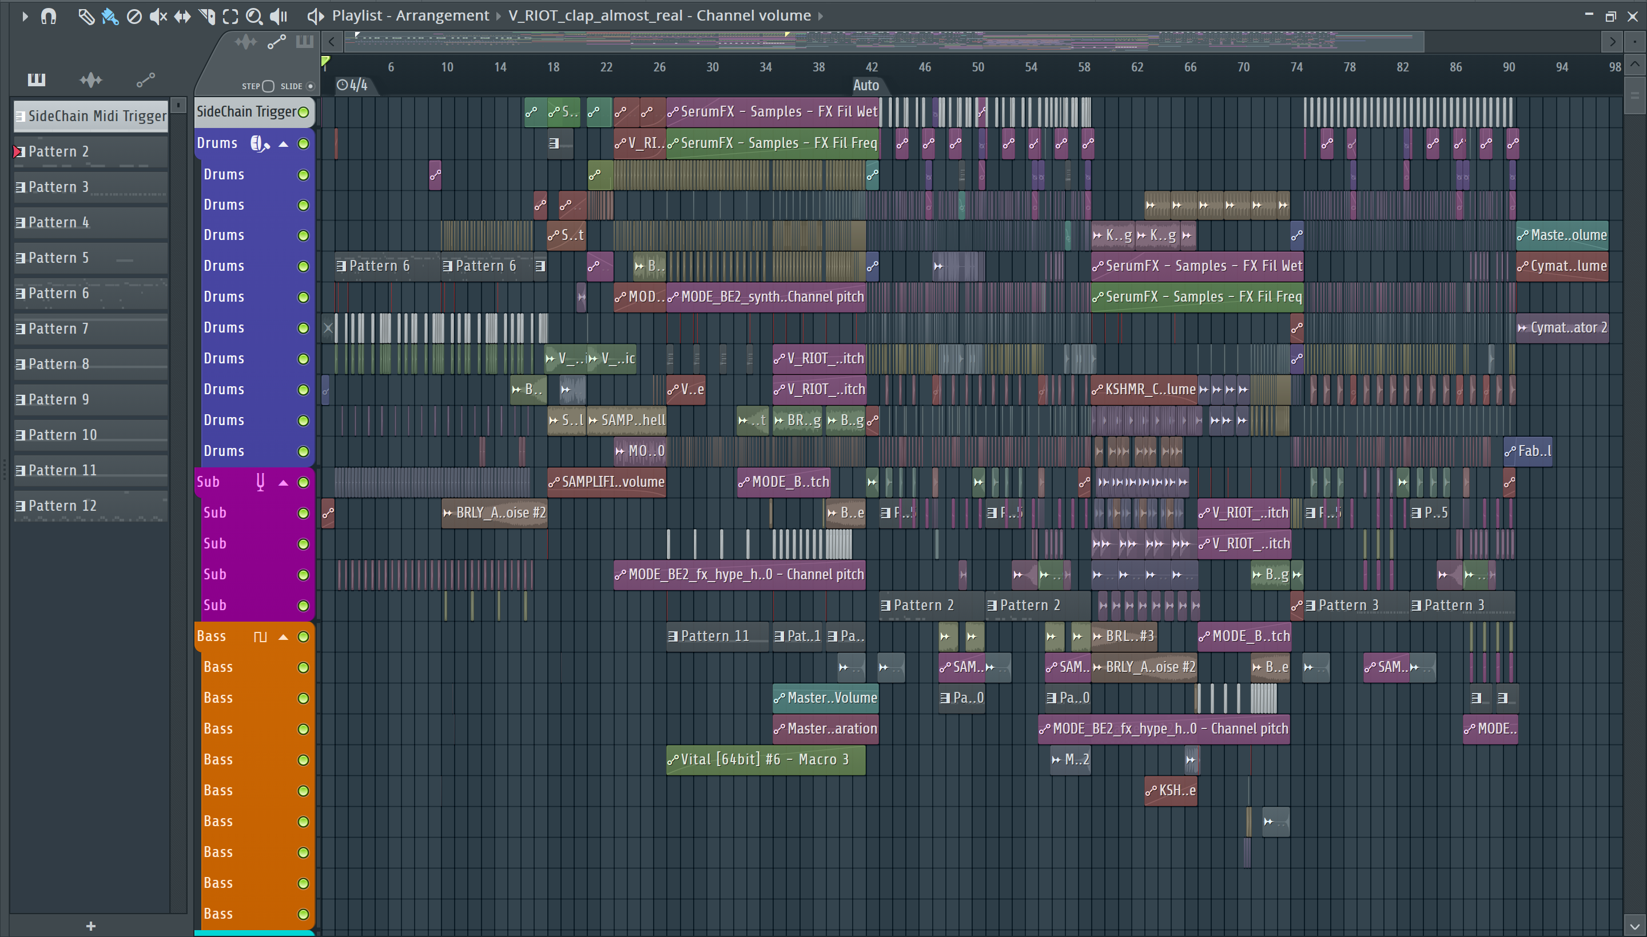Toggle the magnet snap option
This screenshot has height=937, width=1647.
click(x=48, y=16)
